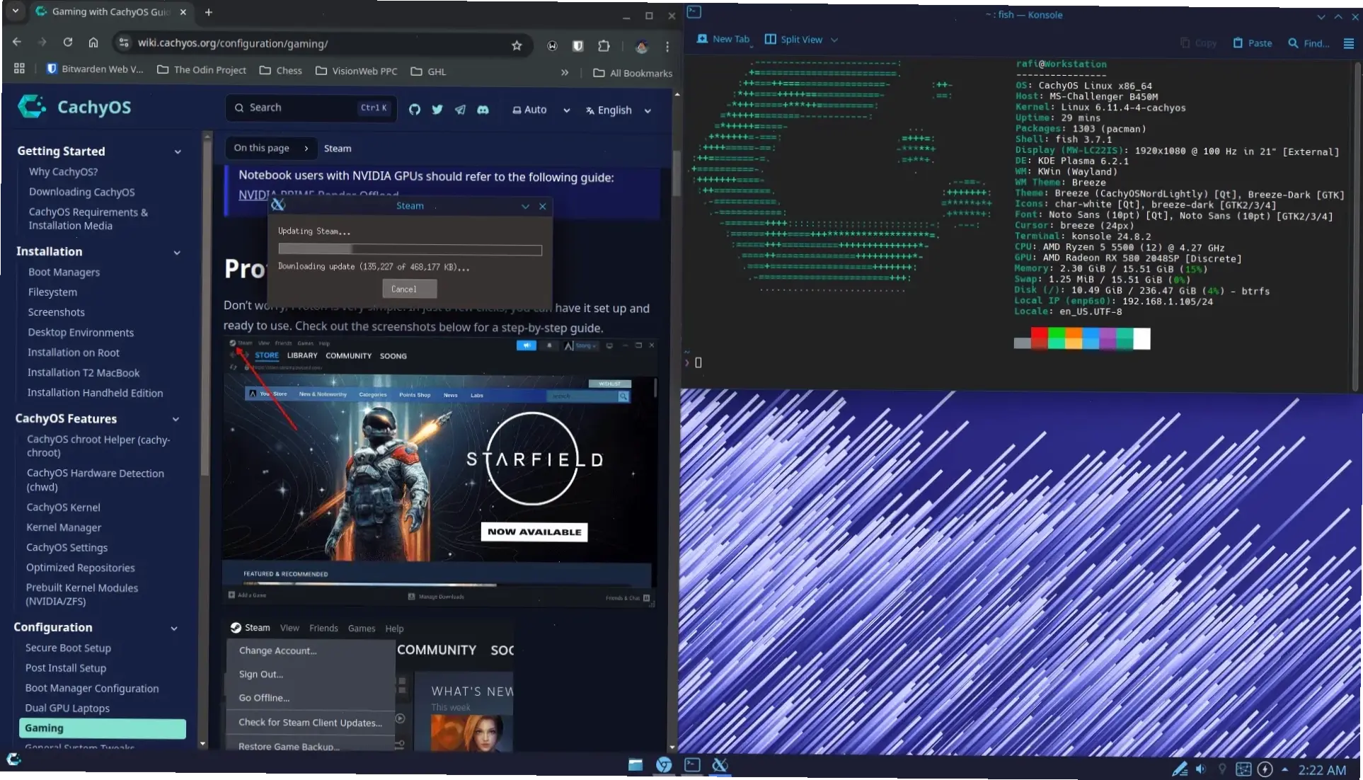Reload the page with the refresh icon
The width and height of the screenshot is (1363, 780).
(x=68, y=42)
